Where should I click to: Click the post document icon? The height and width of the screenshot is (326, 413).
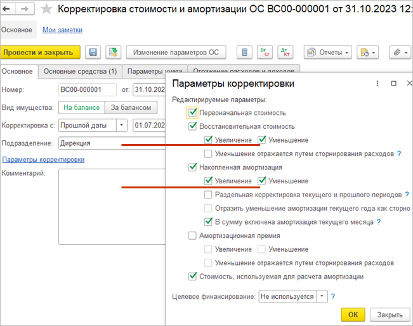[x=113, y=52]
